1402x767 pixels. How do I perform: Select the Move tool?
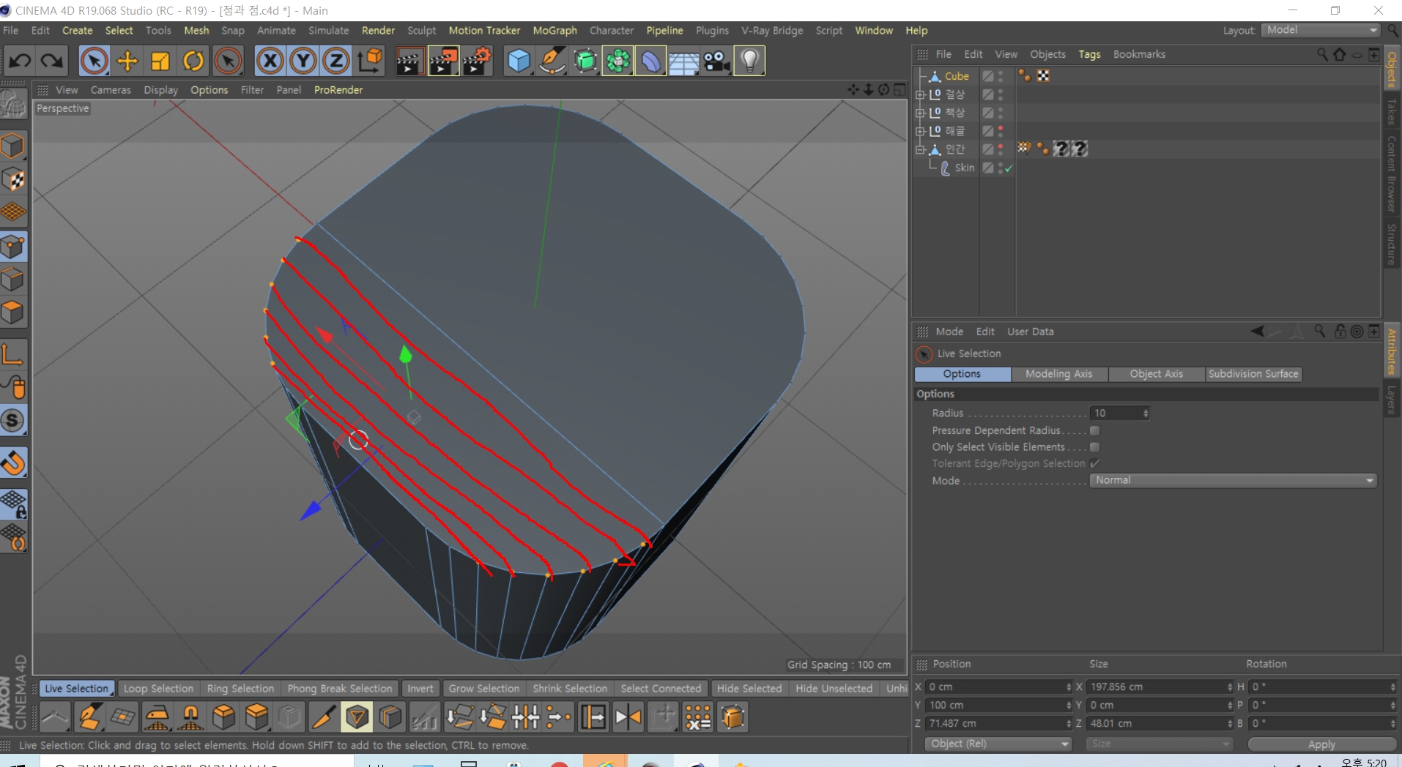coord(127,61)
